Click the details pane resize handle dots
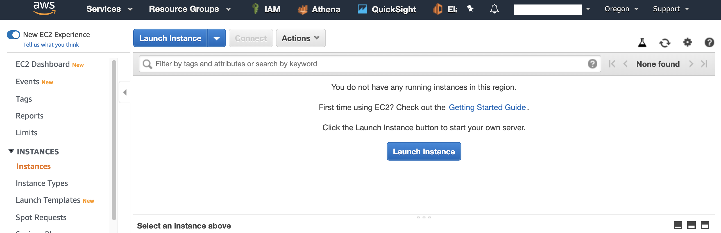This screenshot has height=233, width=721. pos(424,217)
